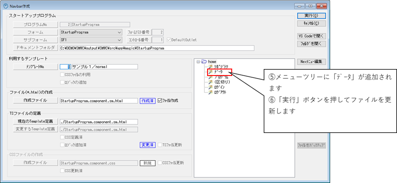The height and width of the screenshot is (183, 397).
Task: Click the 現在のTemplate定義 button
Action: tap(36, 121)
